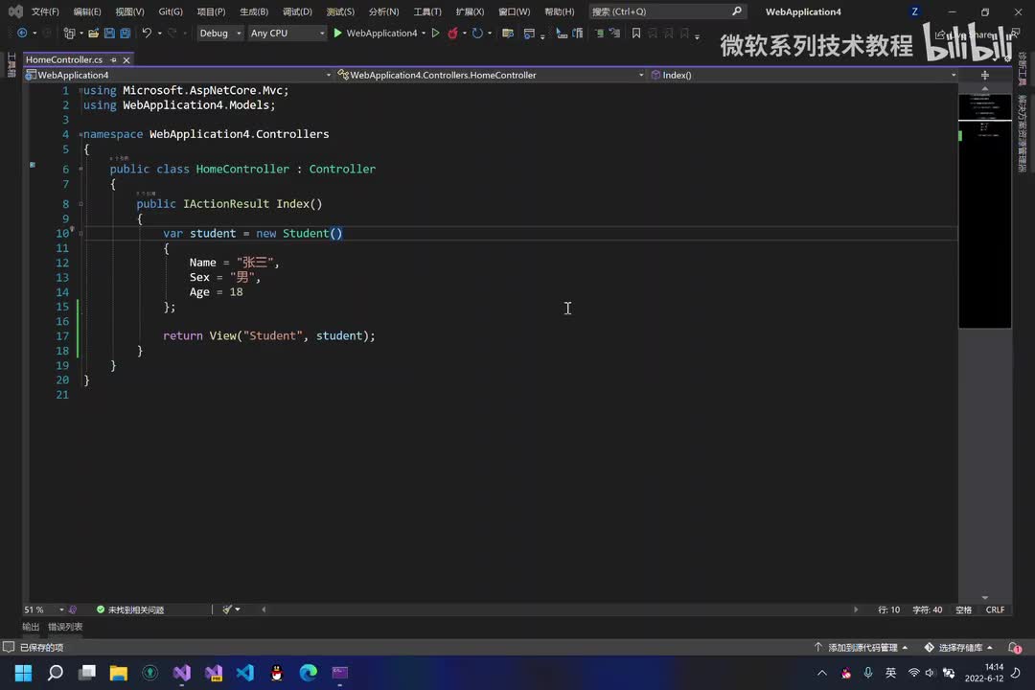Click the 空格 indentation indicator
The image size is (1035, 690).
pyautogui.click(x=964, y=609)
